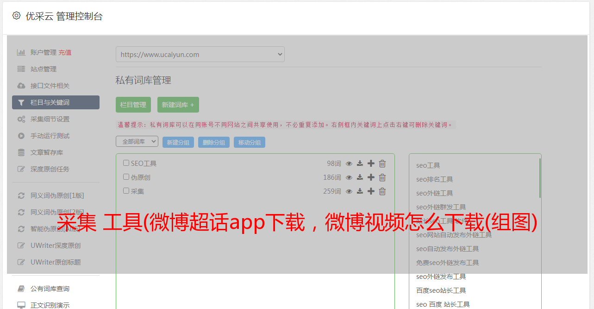
Task: Add keywords to 采集 with the plus icon
Action: 371,191
